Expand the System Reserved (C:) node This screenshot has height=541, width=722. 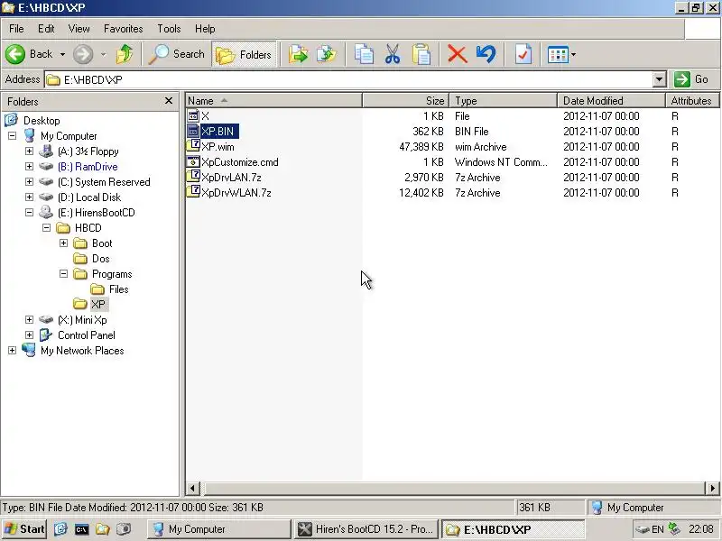tap(29, 182)
